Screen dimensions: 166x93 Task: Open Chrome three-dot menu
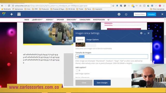[164, 6]
